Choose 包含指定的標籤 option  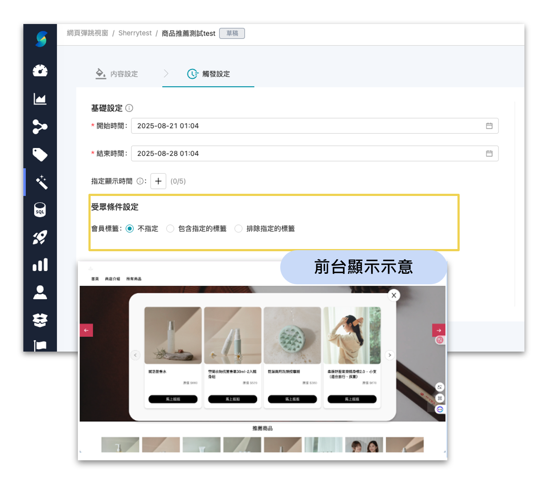tap(170, 229)
